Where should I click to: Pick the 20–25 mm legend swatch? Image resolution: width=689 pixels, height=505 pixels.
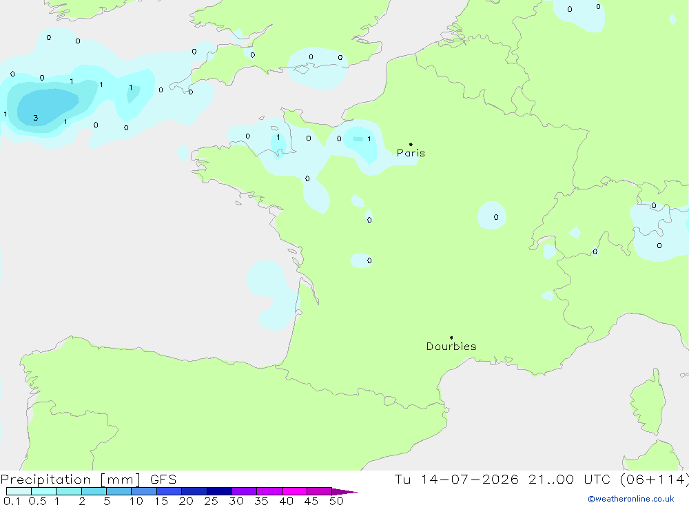tap(194, 491)
